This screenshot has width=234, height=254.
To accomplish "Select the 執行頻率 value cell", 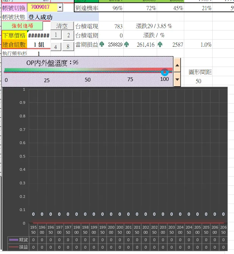I will tap(39, 53).
